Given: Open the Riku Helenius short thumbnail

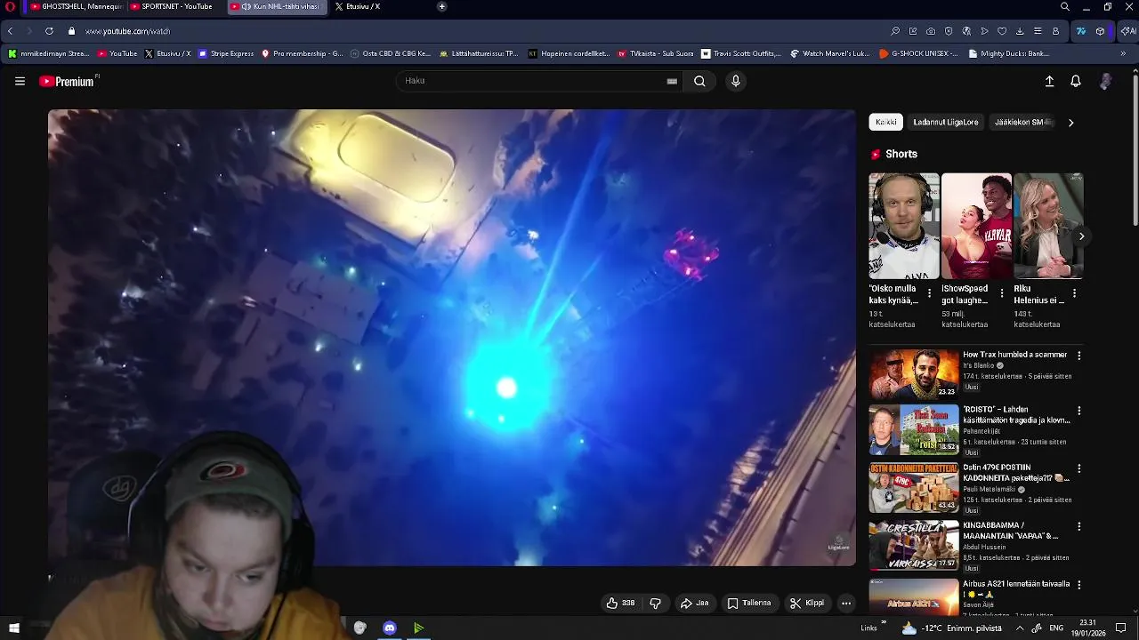Looking at the screenshot, I should (1048, 226).
